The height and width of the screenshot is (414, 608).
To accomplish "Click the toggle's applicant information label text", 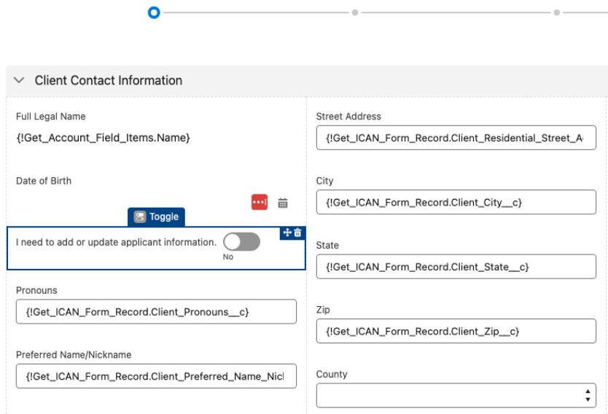I will pos(116,242).
